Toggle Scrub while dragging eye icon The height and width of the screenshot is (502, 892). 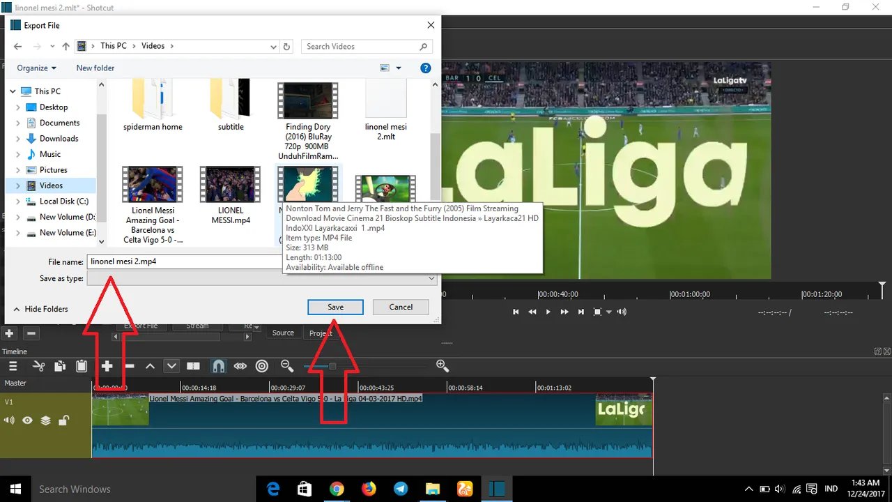coord(240,366)
